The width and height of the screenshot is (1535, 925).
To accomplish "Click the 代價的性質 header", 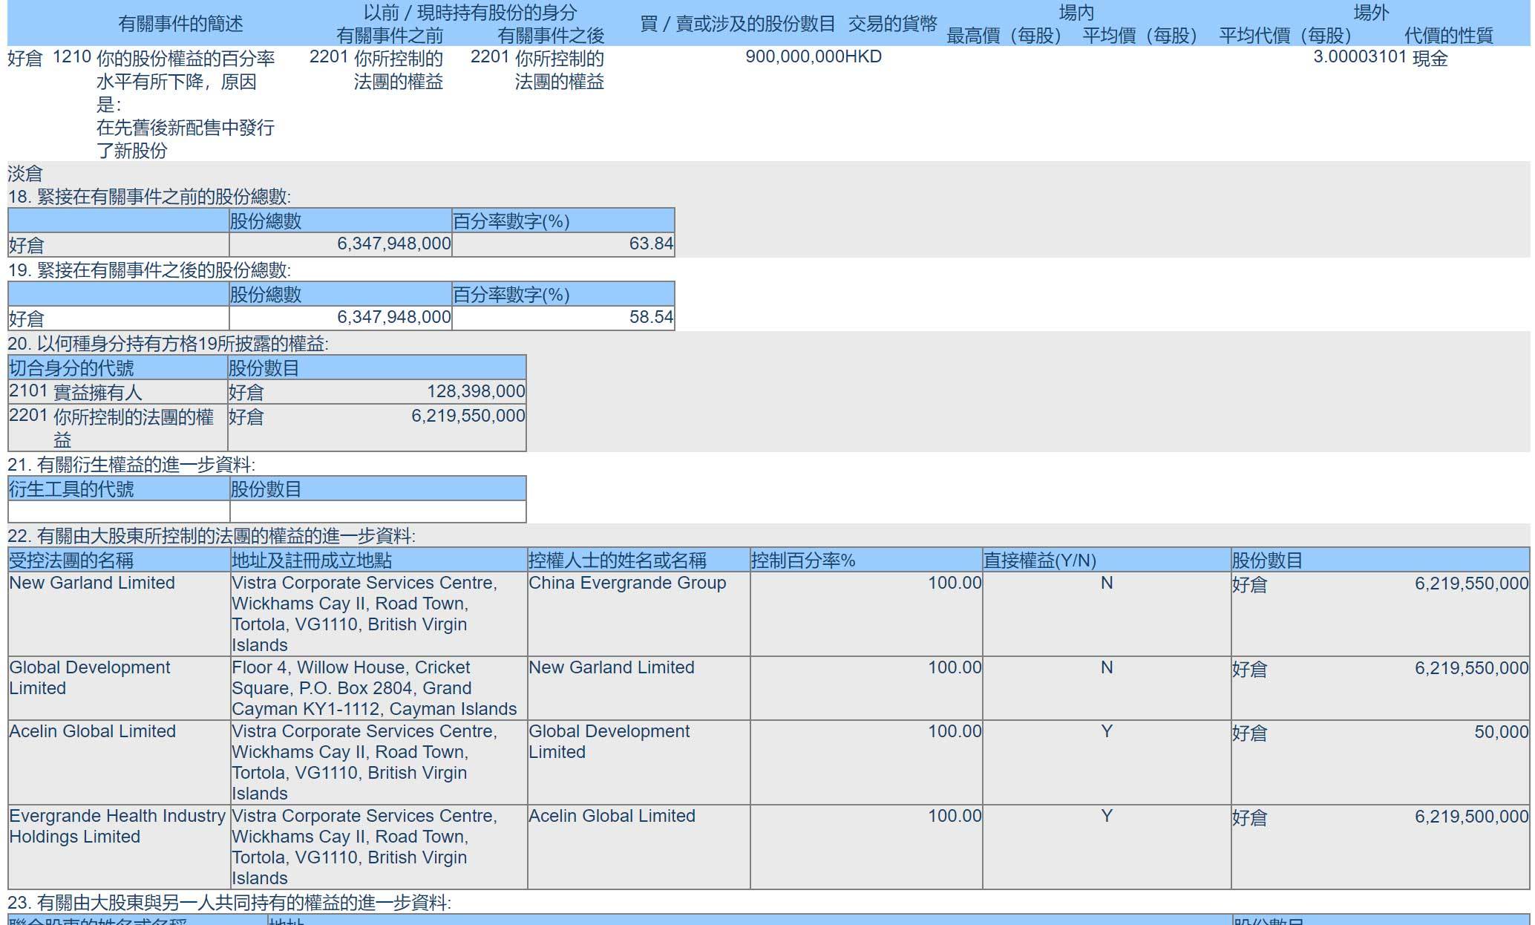I will [x=1448, y=35].
